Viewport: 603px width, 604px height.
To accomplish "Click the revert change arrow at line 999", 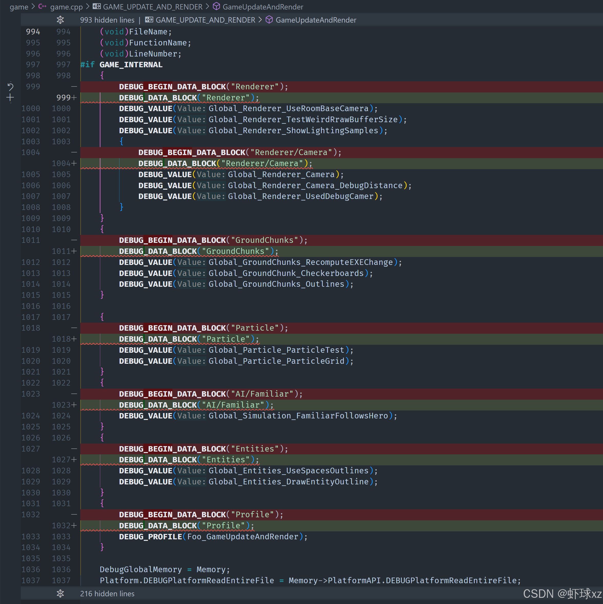I will click(x=10, y=87).
